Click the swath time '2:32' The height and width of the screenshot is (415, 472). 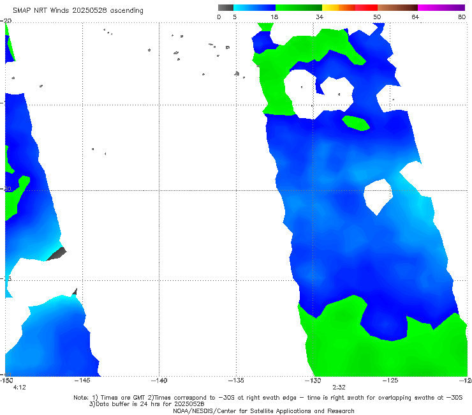[x=339, y=388]
